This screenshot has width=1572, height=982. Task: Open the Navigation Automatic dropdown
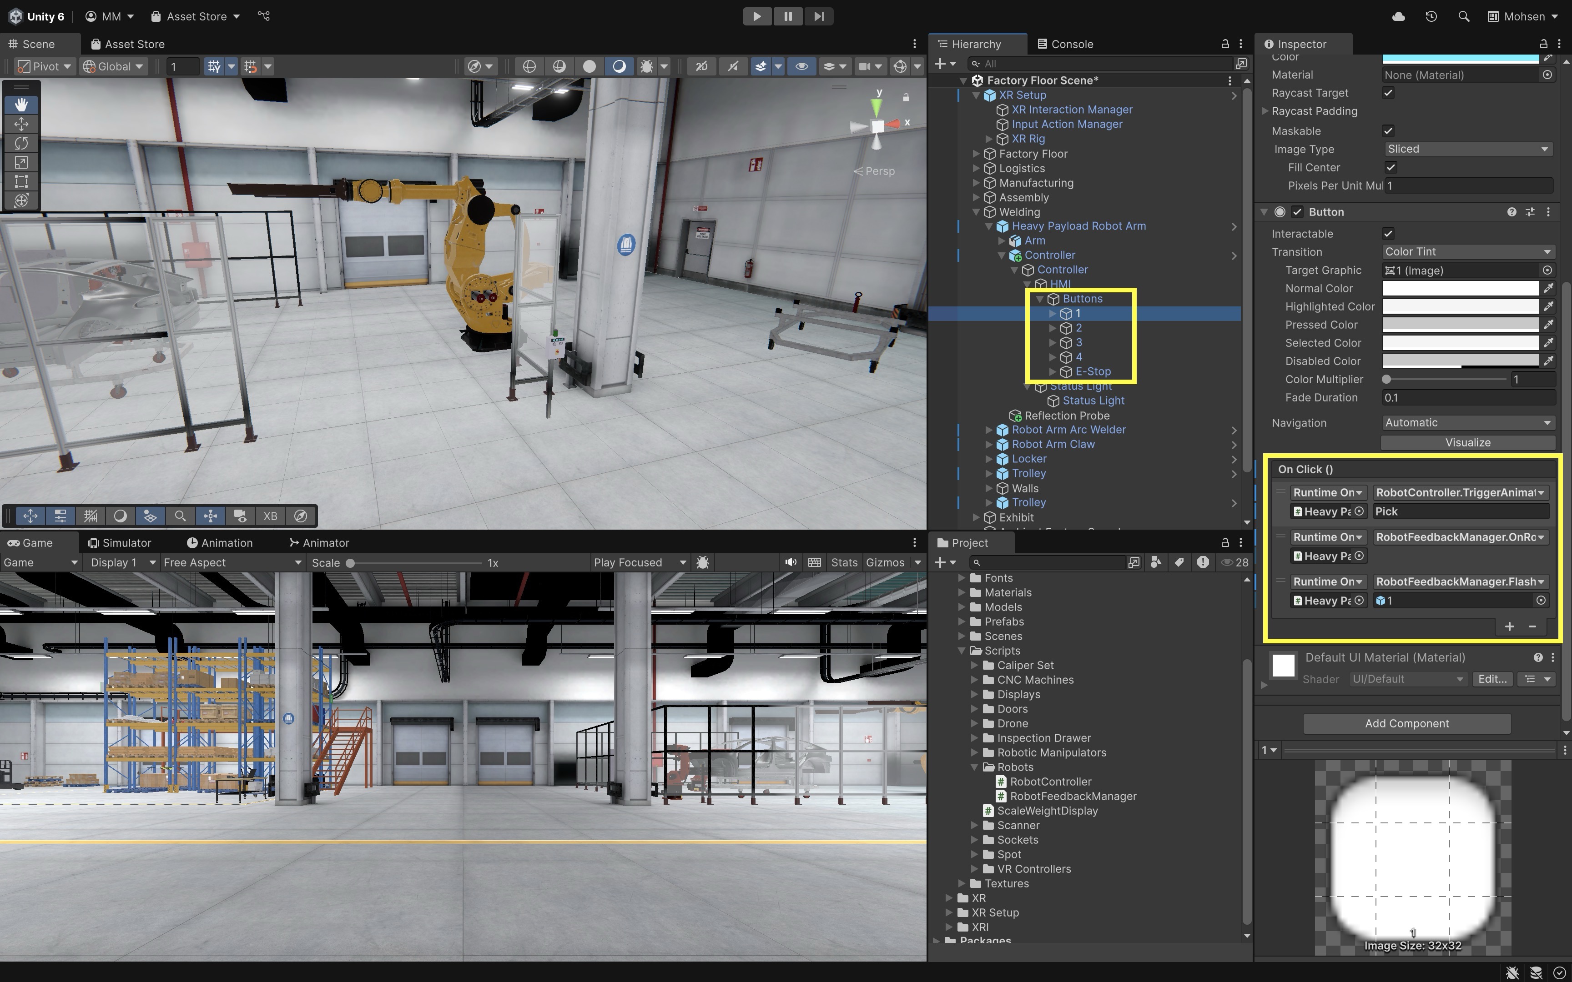pos(1467,423)
